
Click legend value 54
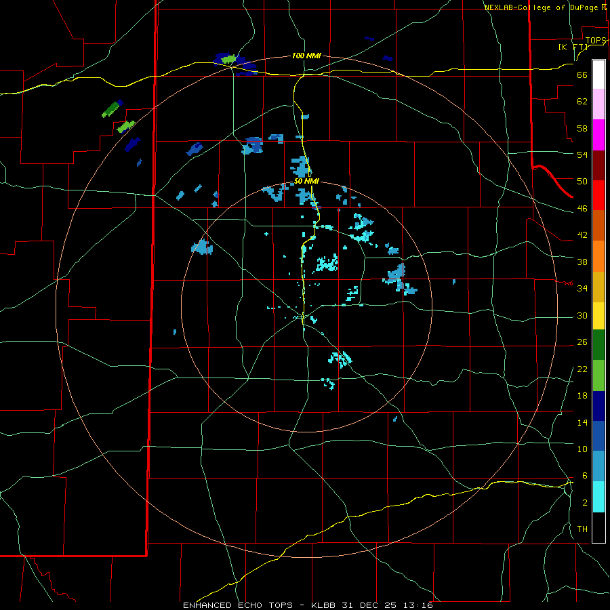point(582,155)
